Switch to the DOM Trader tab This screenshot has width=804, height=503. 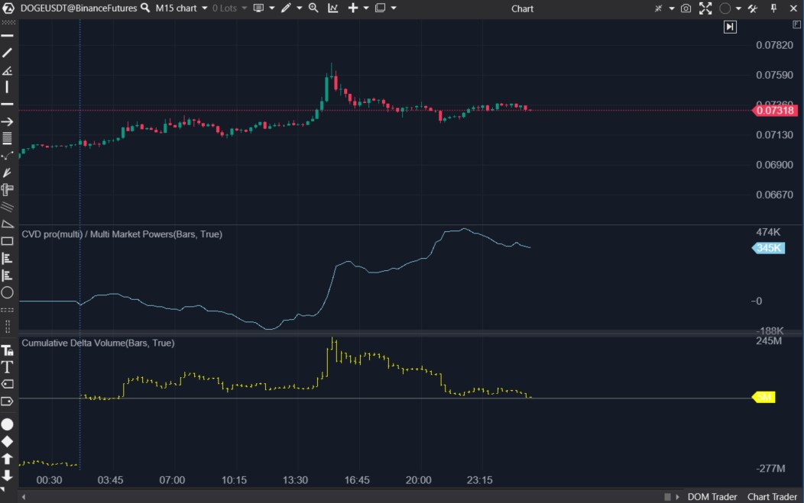click(x=712, y=497)
